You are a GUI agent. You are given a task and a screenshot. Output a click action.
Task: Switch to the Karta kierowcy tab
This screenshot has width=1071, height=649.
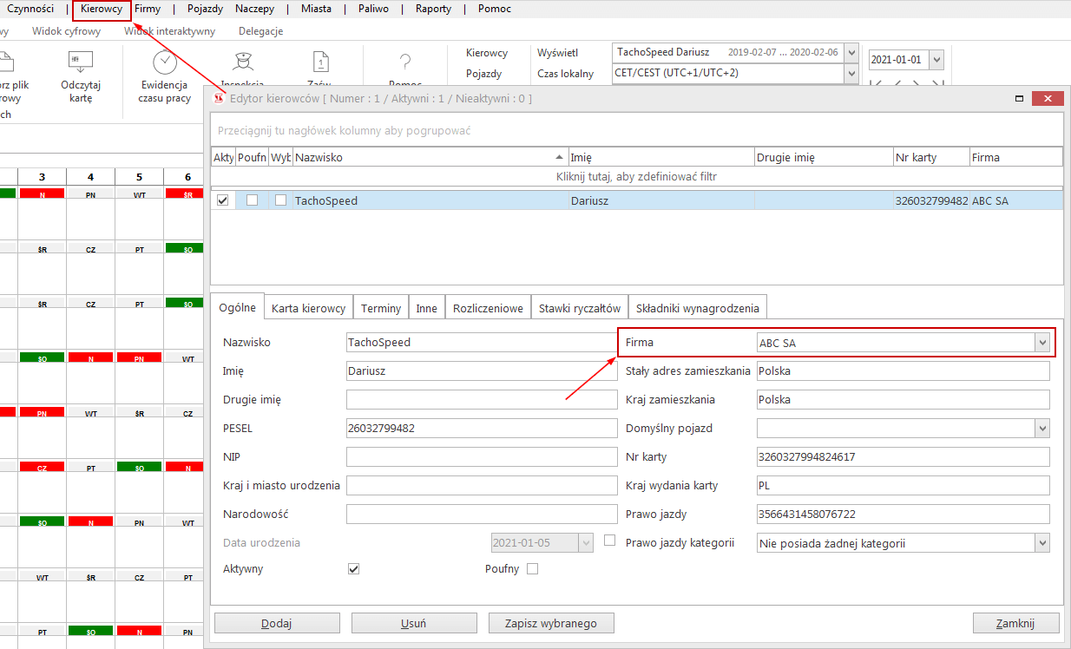coord(308,308)
